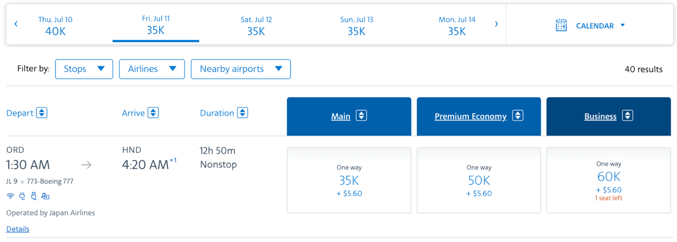677x242 pixels.
Task: Sort by Main cabin price arrows
Action: (361, 116)
